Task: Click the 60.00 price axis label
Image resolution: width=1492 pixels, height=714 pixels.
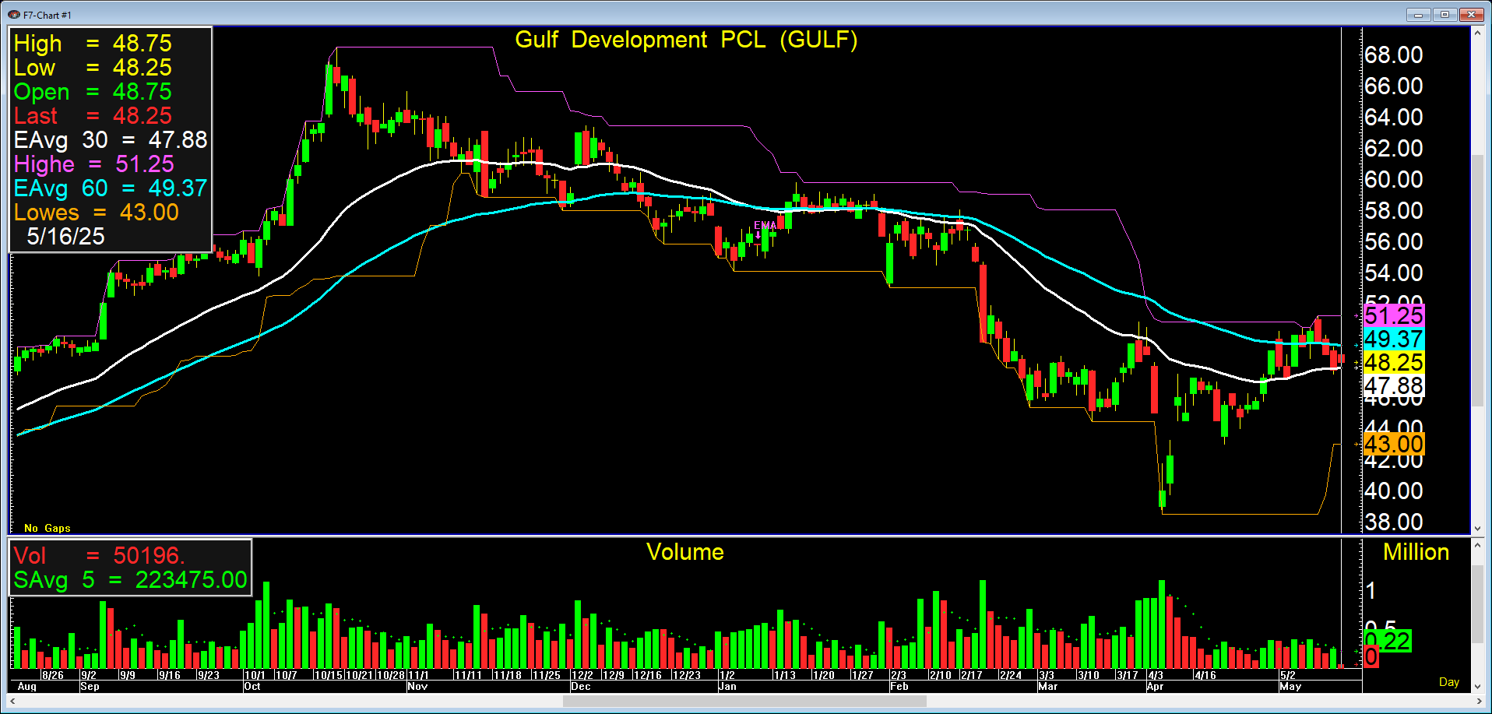Action: point(1394,179)
